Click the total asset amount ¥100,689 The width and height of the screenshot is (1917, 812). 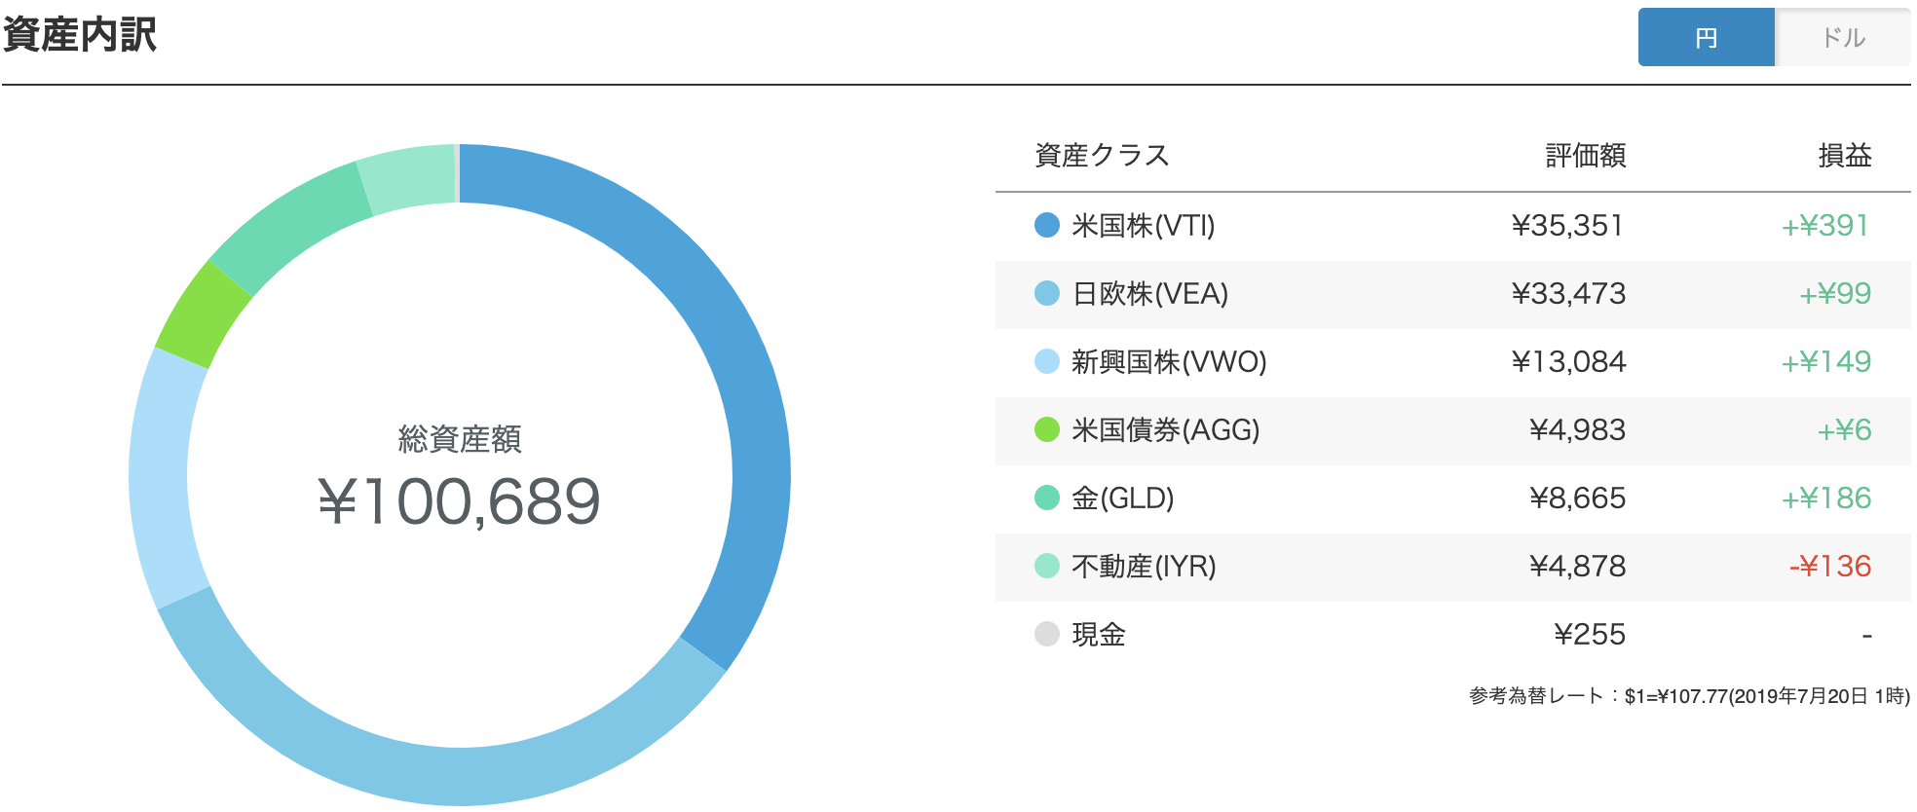(459, 501)
